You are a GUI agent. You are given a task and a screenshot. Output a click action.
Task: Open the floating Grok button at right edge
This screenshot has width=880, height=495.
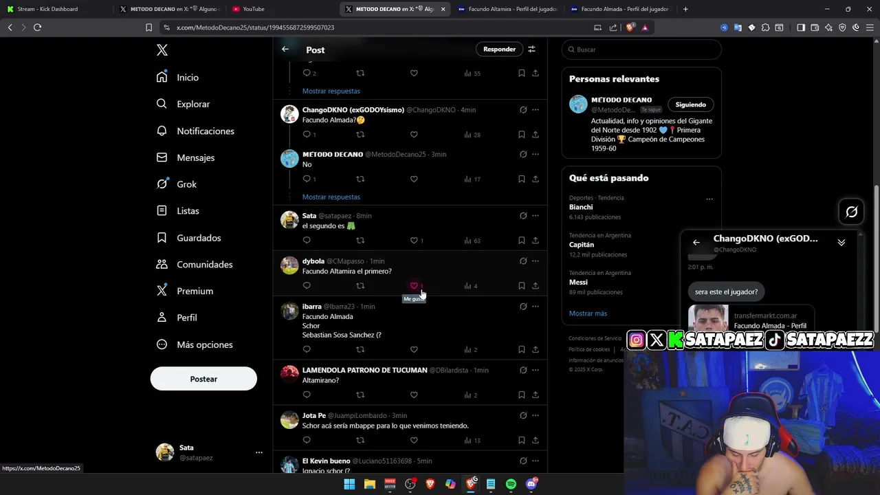coord(851,212)
